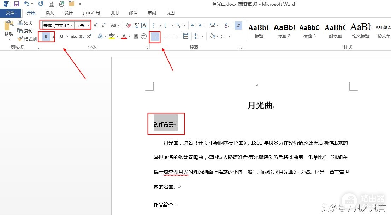This screenshot has height=215, width=391.
Task: Toggle show/hide paragraph marks
Action: (238, 25)
